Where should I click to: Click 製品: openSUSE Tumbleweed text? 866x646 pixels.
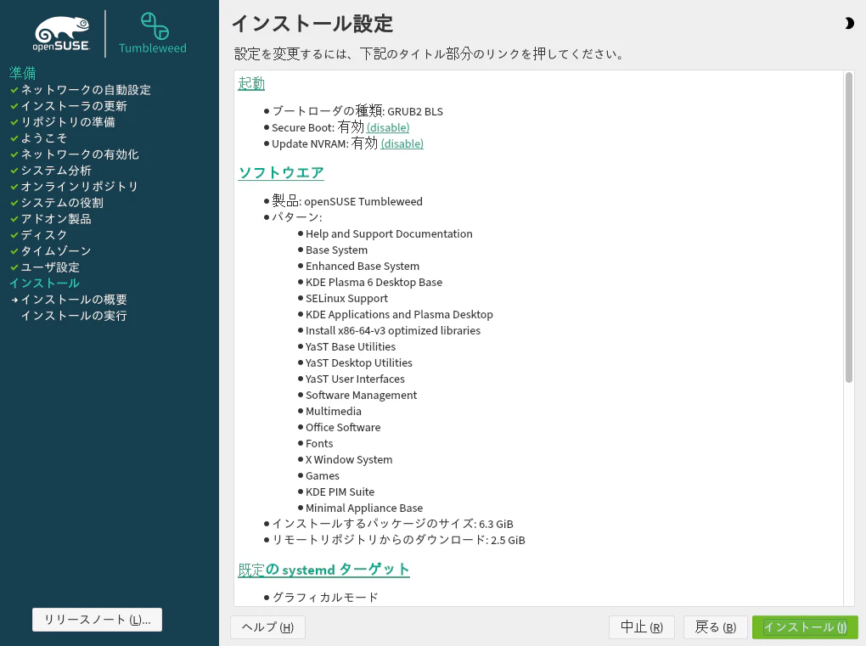[x=347, y=201]
